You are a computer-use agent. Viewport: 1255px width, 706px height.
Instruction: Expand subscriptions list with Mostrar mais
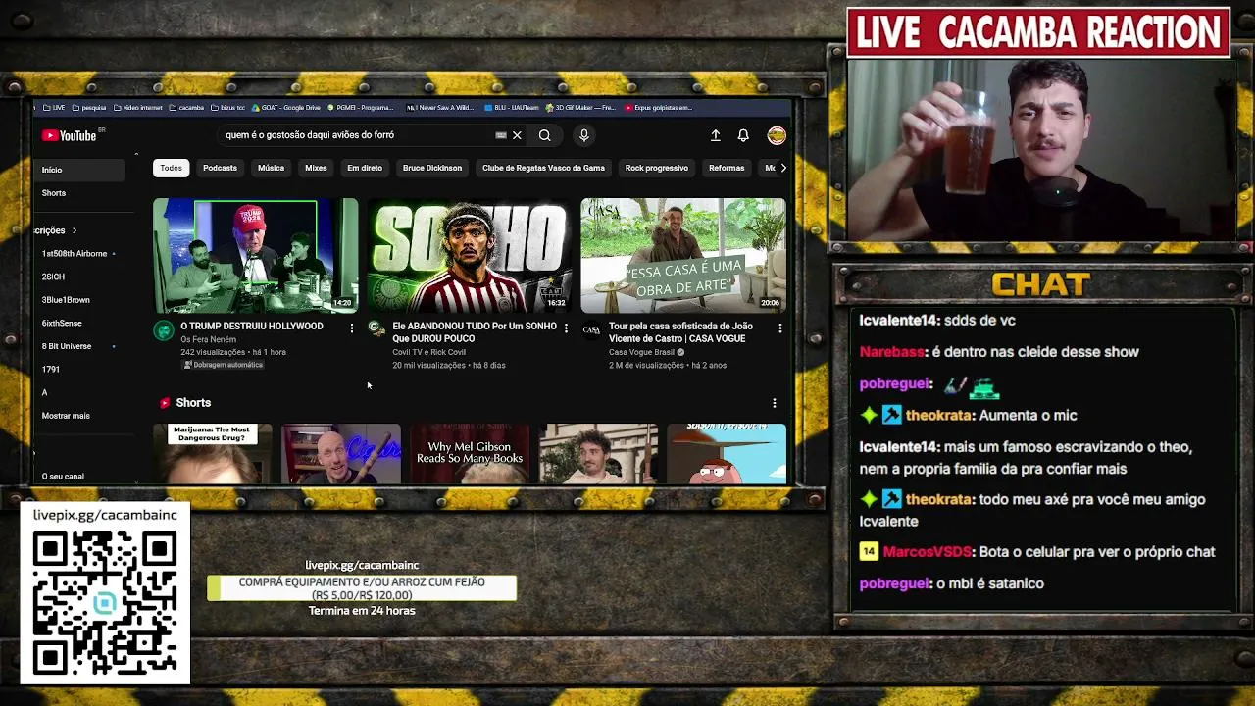pyautogui.click(x=66, y=416)
